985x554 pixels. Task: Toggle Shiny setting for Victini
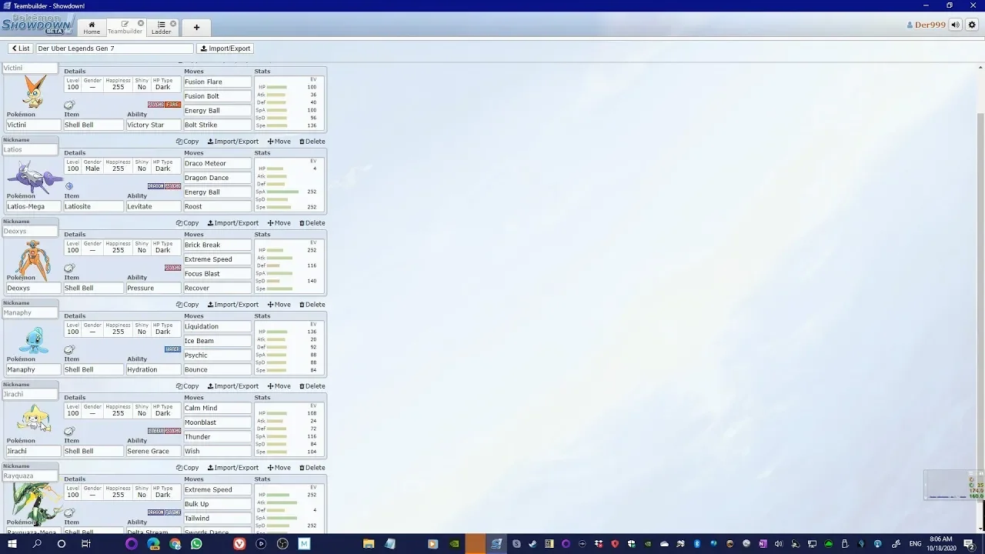(x=142, y=87)
